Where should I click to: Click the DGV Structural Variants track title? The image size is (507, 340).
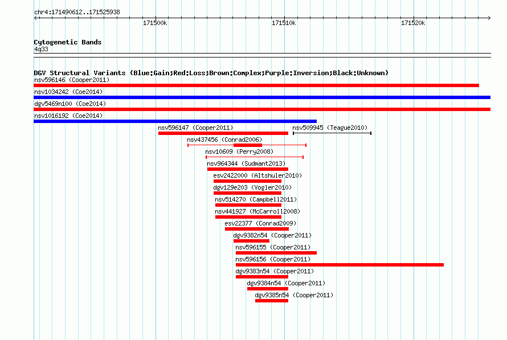pos(211,73)
